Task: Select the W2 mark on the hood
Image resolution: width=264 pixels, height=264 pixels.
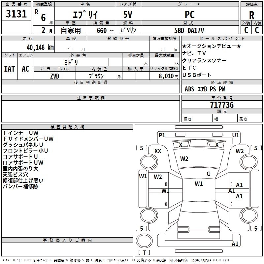Action: 184,159
